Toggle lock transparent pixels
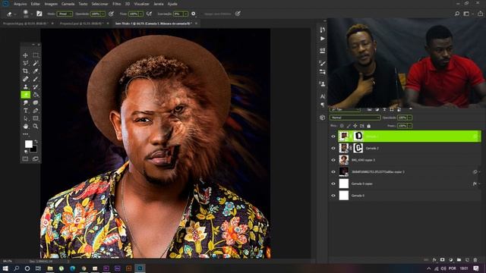This screenshot has height=273, width=486. (x=342, y=126)
